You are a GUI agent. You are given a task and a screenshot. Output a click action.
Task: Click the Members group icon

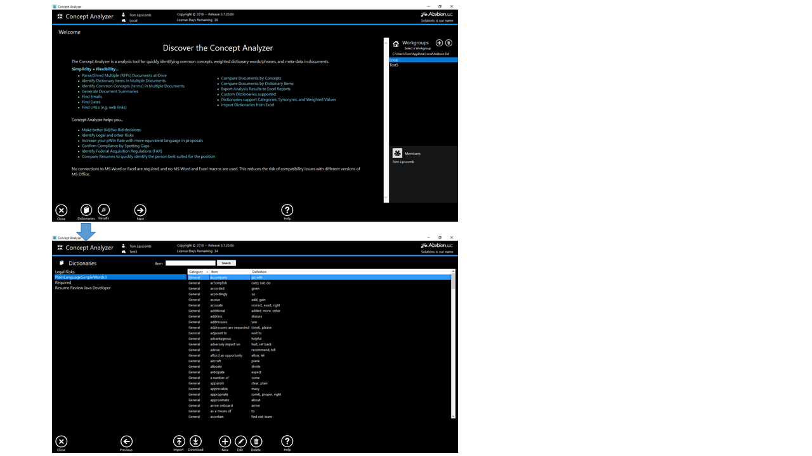tap(397, 153)
